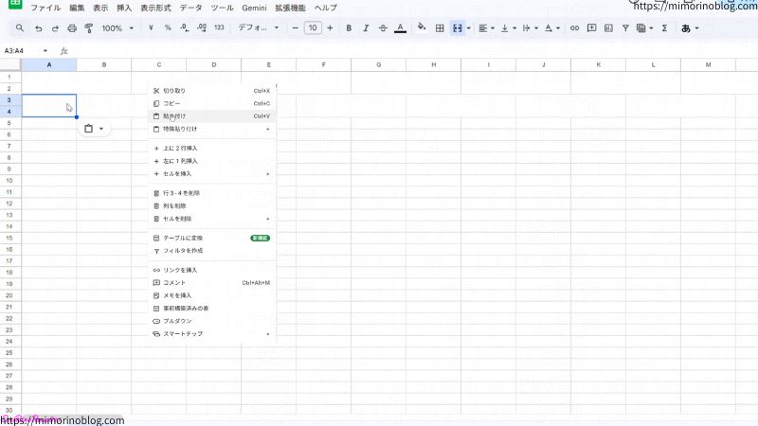Click the insert chart toolbar icon

(608, 28)
